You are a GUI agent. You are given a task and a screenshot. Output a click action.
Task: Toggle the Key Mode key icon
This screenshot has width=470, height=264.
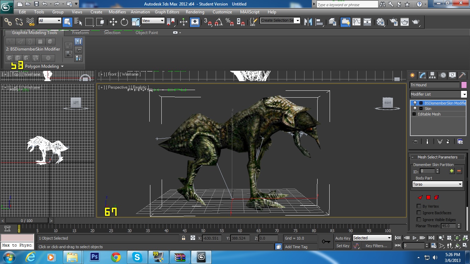coord(326,242)
